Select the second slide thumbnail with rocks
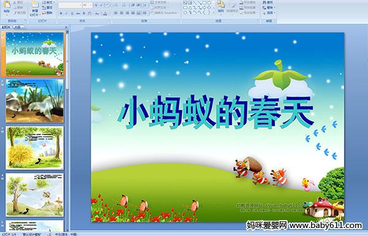 [34, 101]
